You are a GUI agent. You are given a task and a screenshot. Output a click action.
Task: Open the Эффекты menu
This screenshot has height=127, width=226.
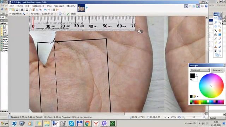click(x=71, y=6)
